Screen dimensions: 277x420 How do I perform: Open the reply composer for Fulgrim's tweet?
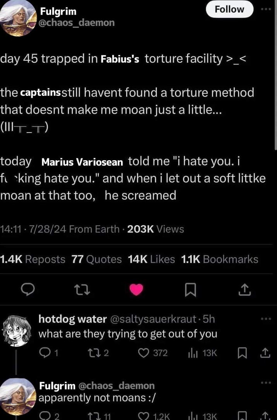point(28,289)
